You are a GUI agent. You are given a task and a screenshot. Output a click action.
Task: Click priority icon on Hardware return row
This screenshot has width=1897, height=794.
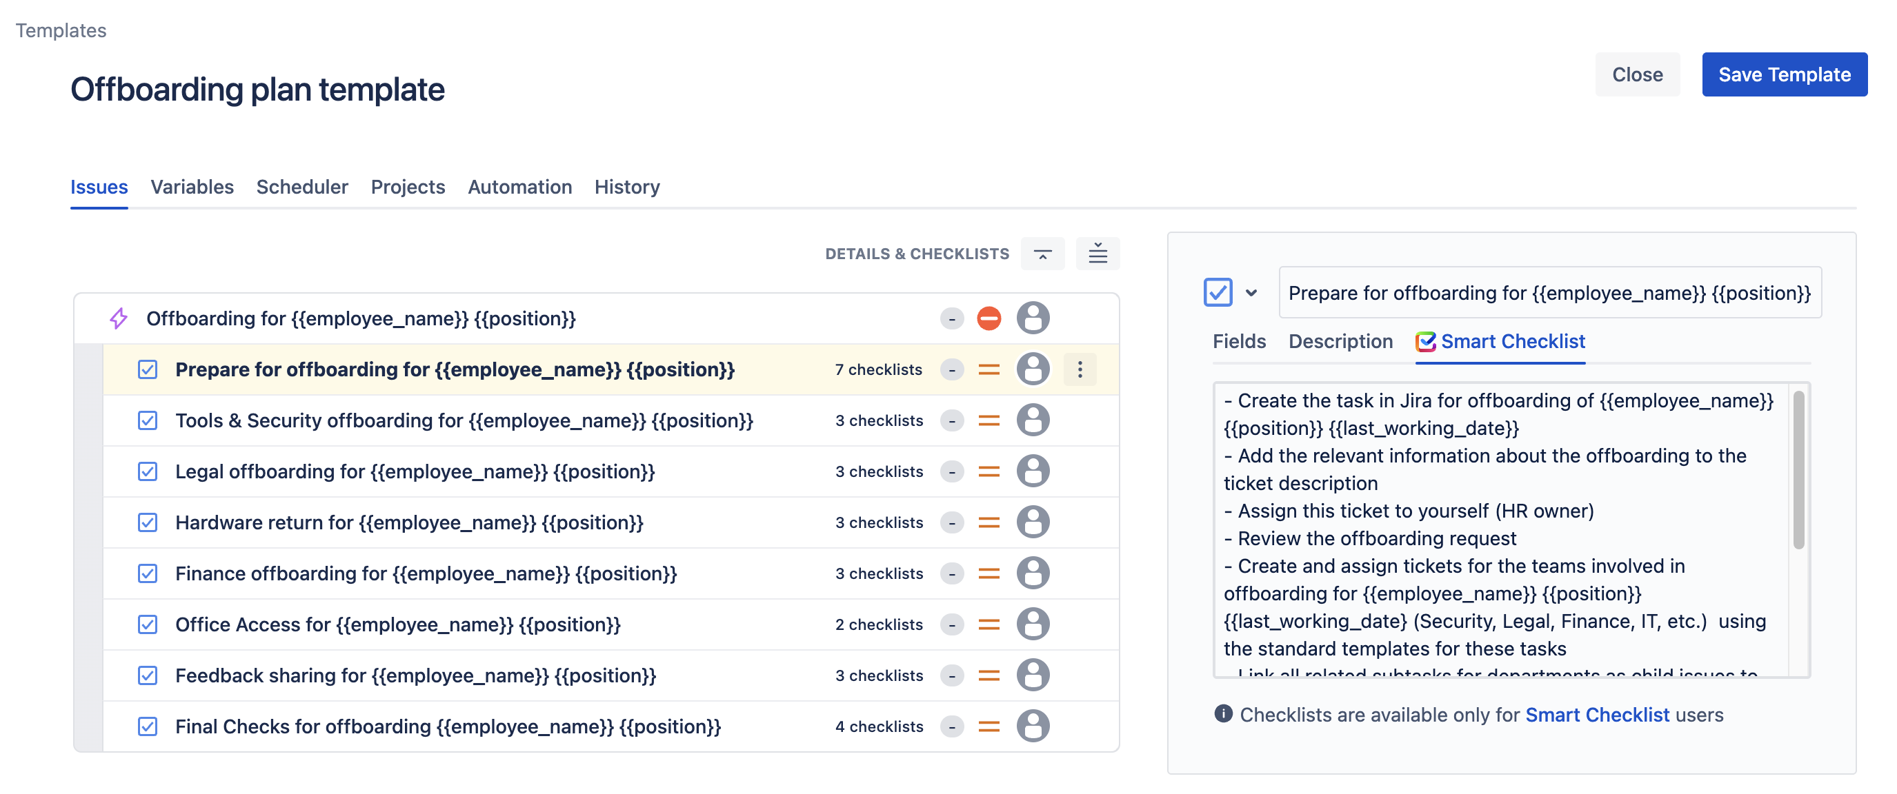[989, 522]
